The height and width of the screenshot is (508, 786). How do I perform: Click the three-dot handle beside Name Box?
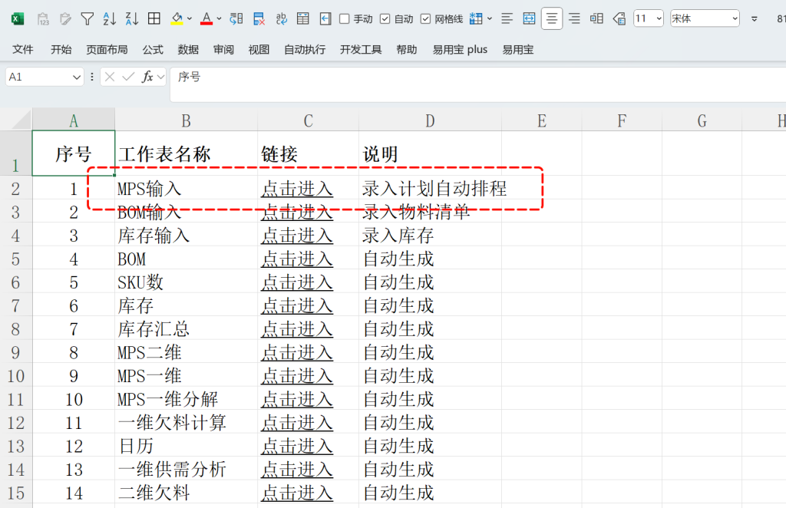92,77
